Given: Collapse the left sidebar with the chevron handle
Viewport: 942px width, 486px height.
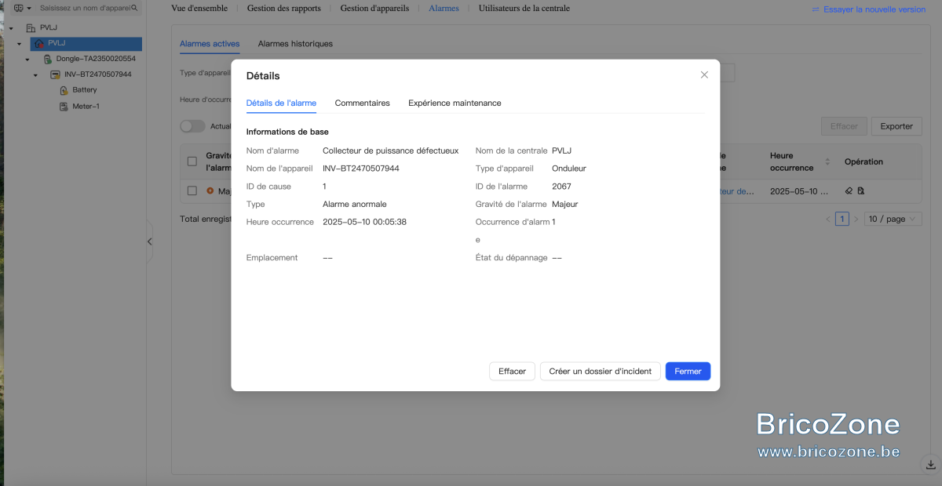Looking at the screenshot, I should pos(149,242).
